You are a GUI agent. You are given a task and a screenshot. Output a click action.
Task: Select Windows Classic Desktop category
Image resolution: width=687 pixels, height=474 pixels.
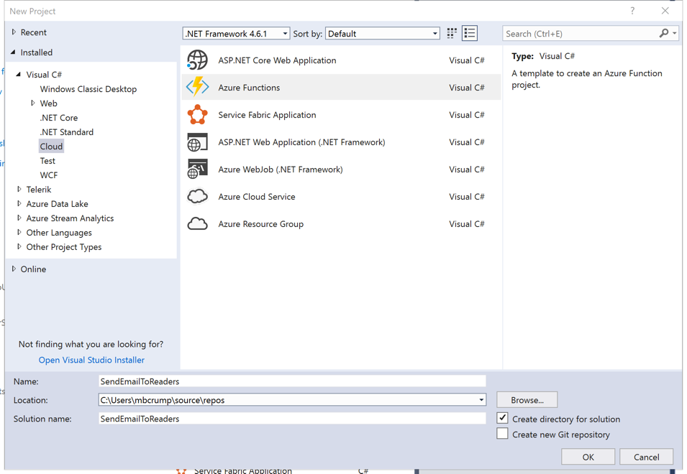coord(88,89)
